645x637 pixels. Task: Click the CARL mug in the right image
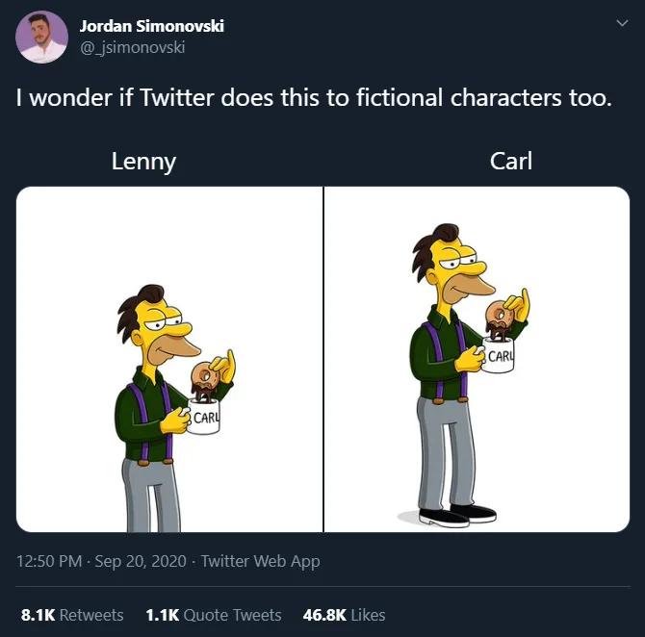click(x=500, y=360)
